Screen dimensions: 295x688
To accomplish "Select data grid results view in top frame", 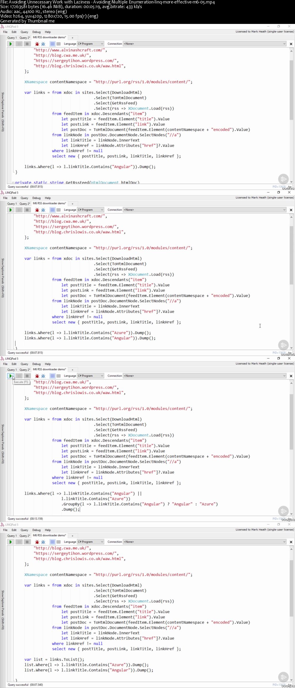I will 58,44.
